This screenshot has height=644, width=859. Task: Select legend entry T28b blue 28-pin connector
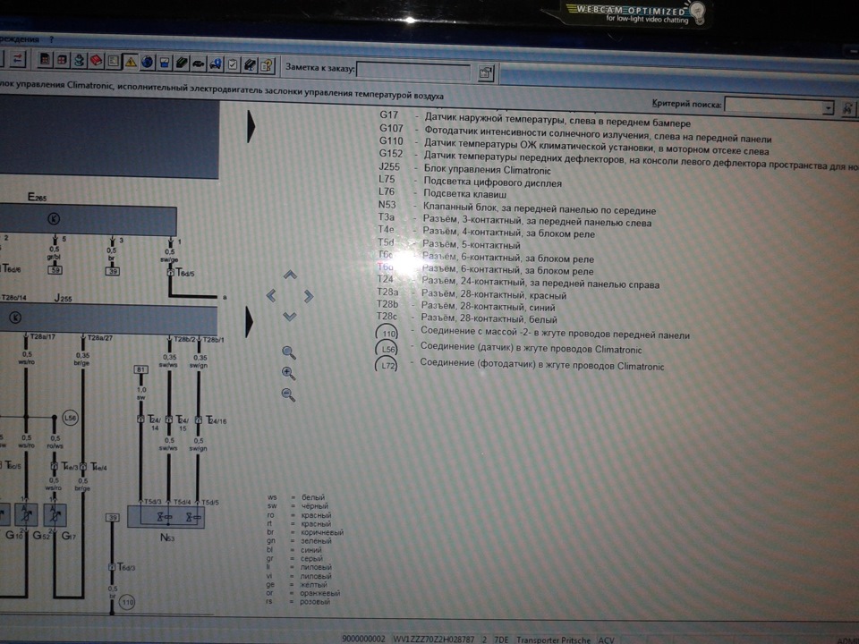click(465, 306)
